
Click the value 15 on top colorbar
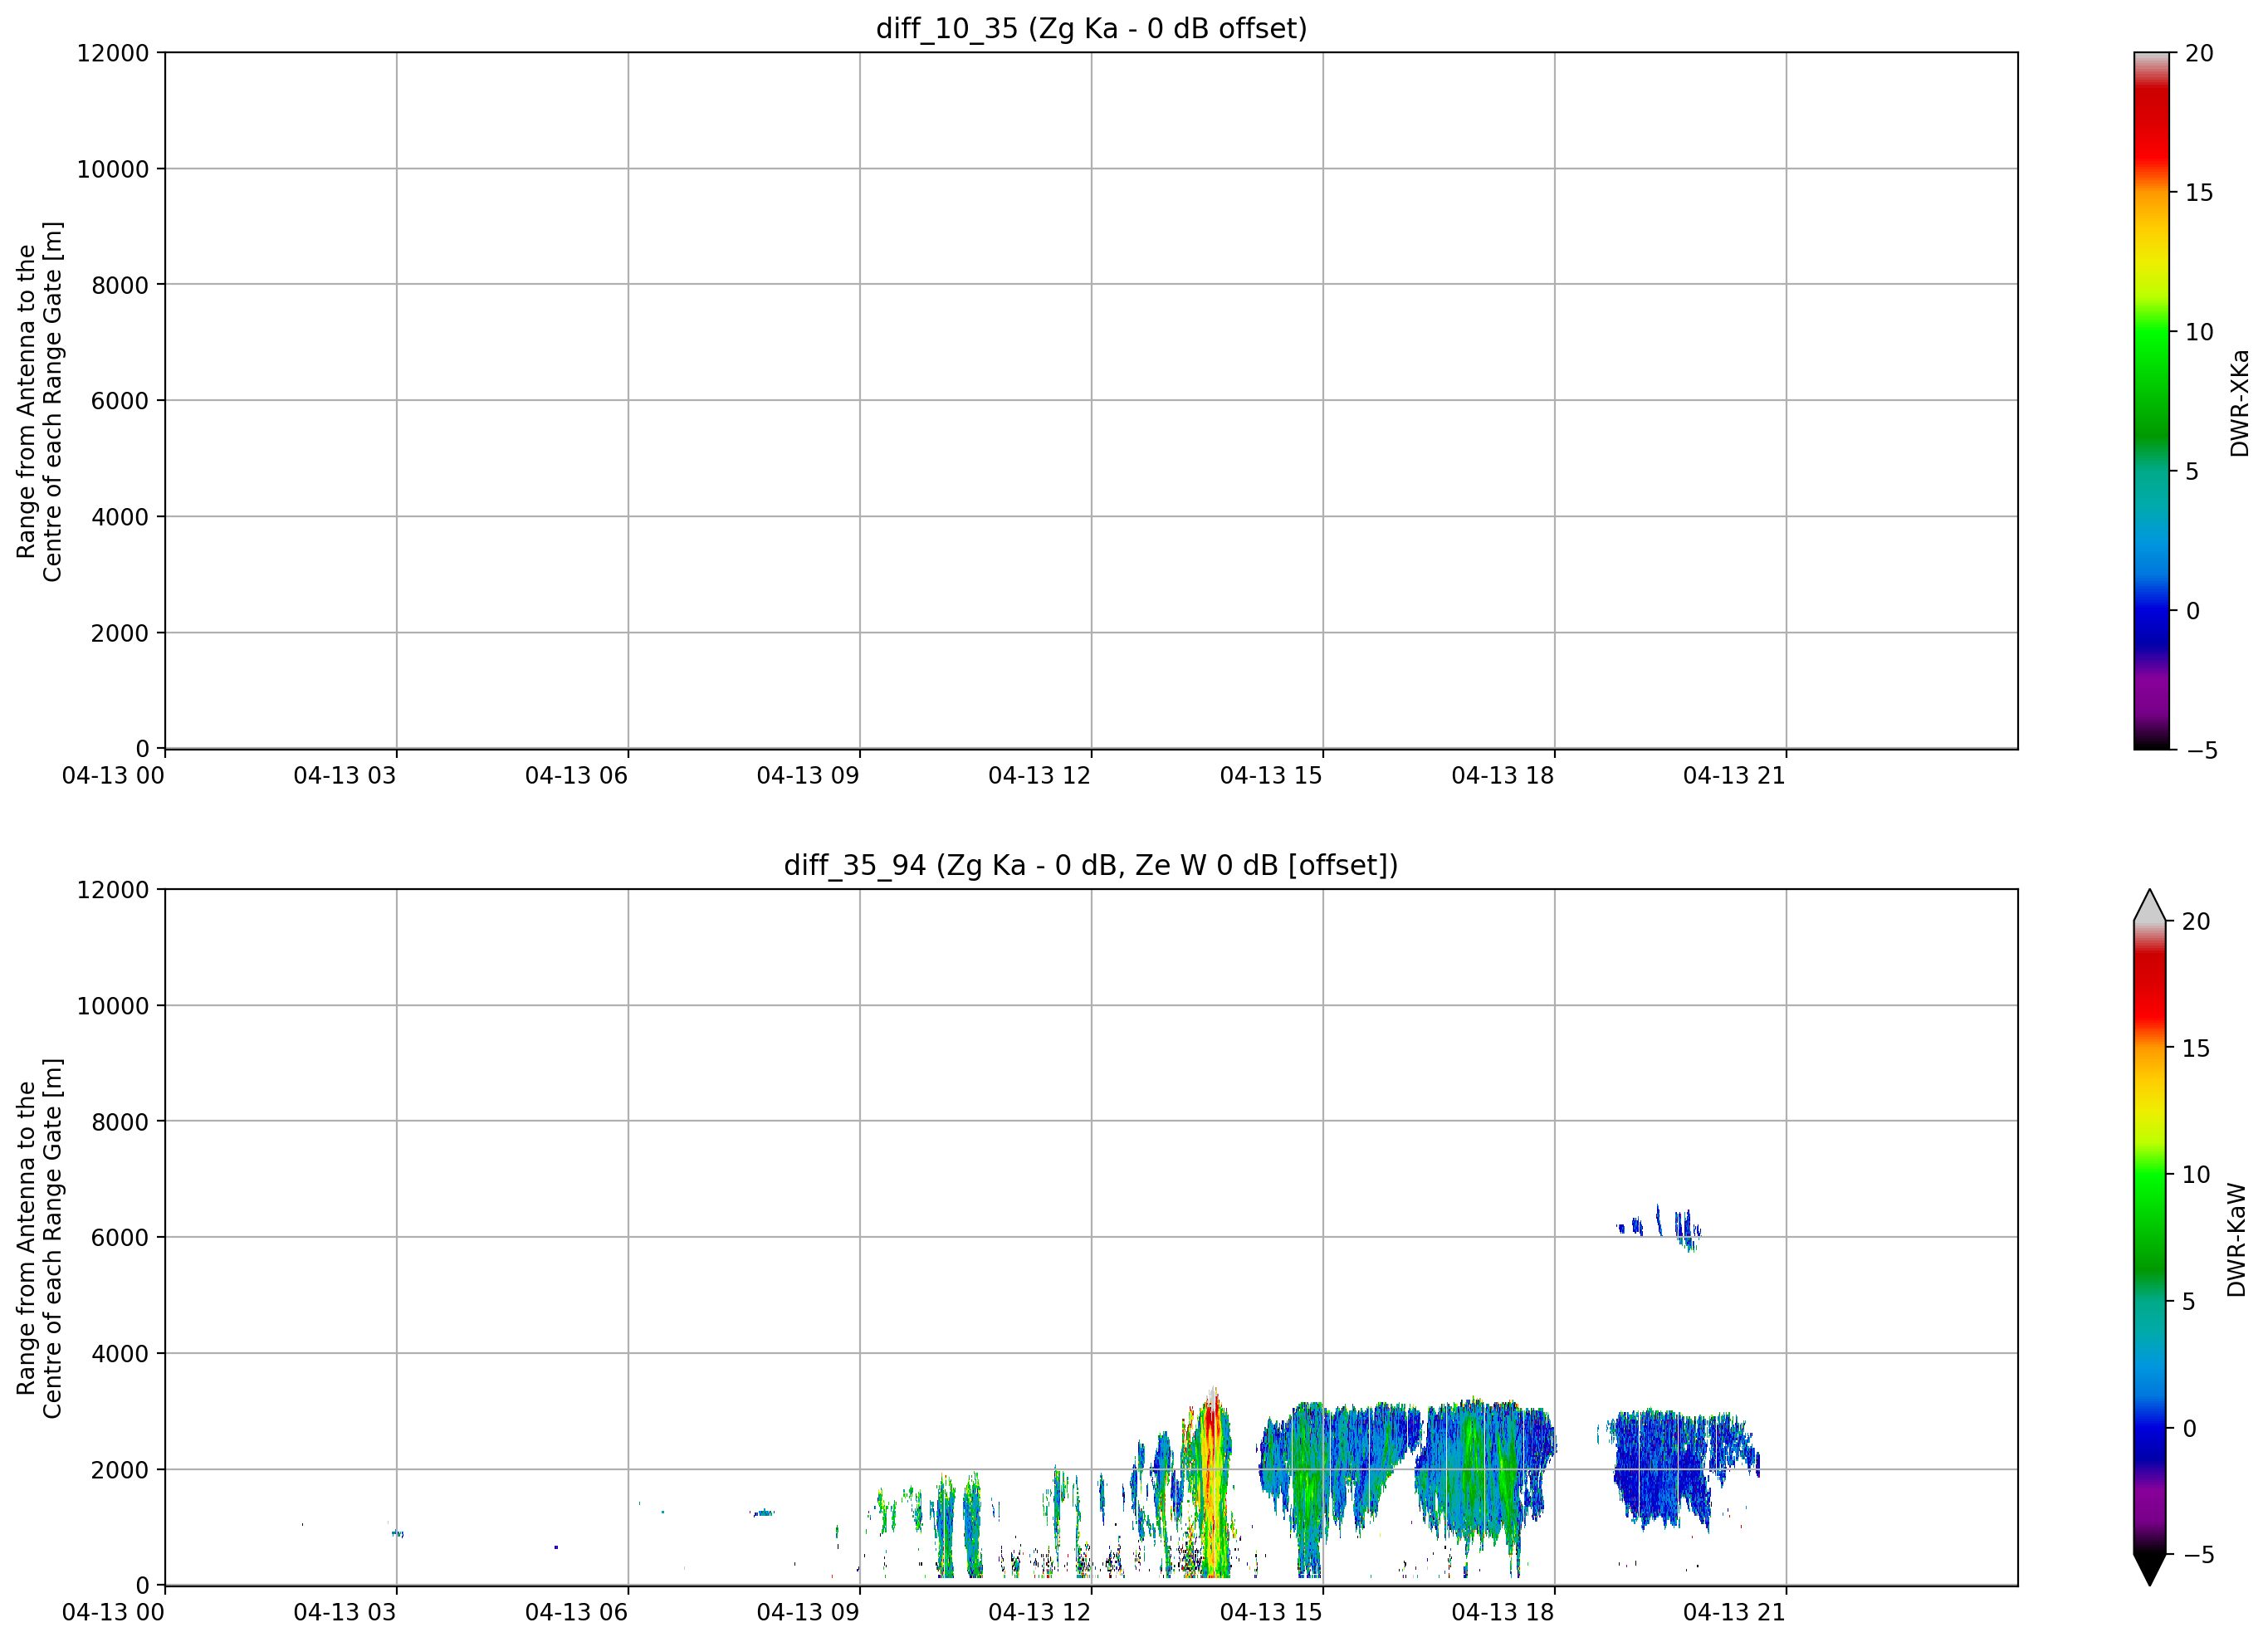[2199, 193]
